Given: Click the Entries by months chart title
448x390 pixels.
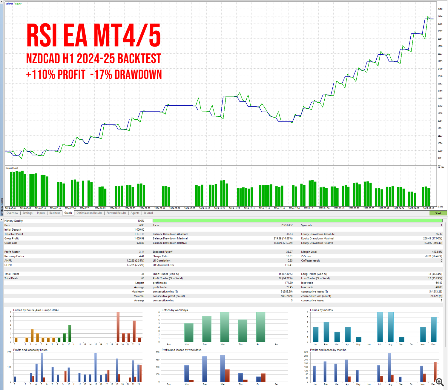Looking at the screenshot, I should (x=321, y=310).
